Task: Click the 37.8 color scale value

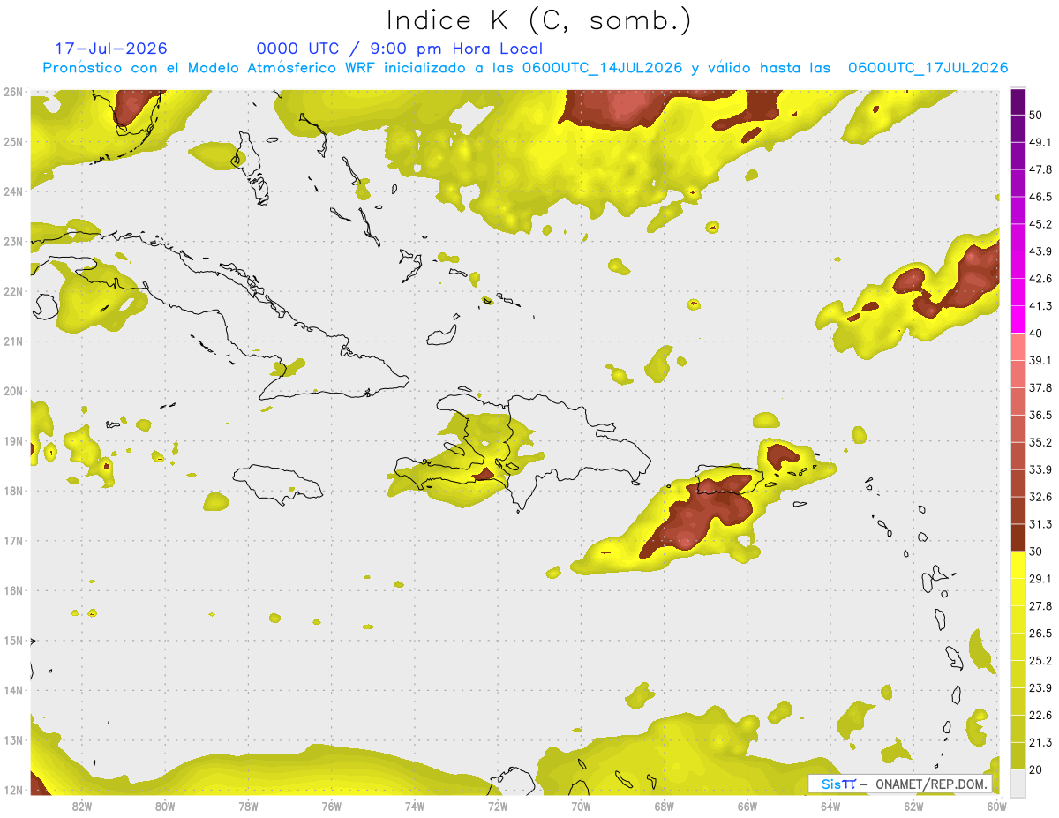Action: click(x=1040, y=388)
